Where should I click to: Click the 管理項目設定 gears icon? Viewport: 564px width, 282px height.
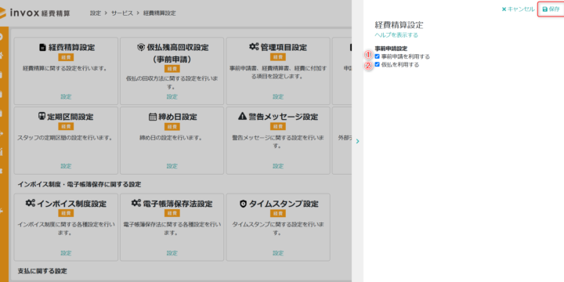254,47
